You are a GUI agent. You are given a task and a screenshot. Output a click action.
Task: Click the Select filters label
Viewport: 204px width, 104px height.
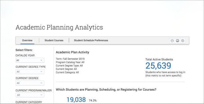[24, 50]
